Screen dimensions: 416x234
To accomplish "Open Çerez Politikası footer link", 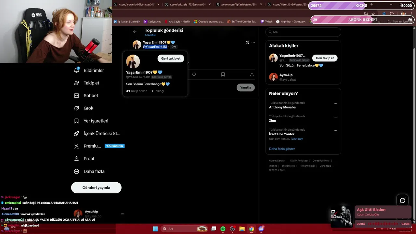I will click(321, 161).
